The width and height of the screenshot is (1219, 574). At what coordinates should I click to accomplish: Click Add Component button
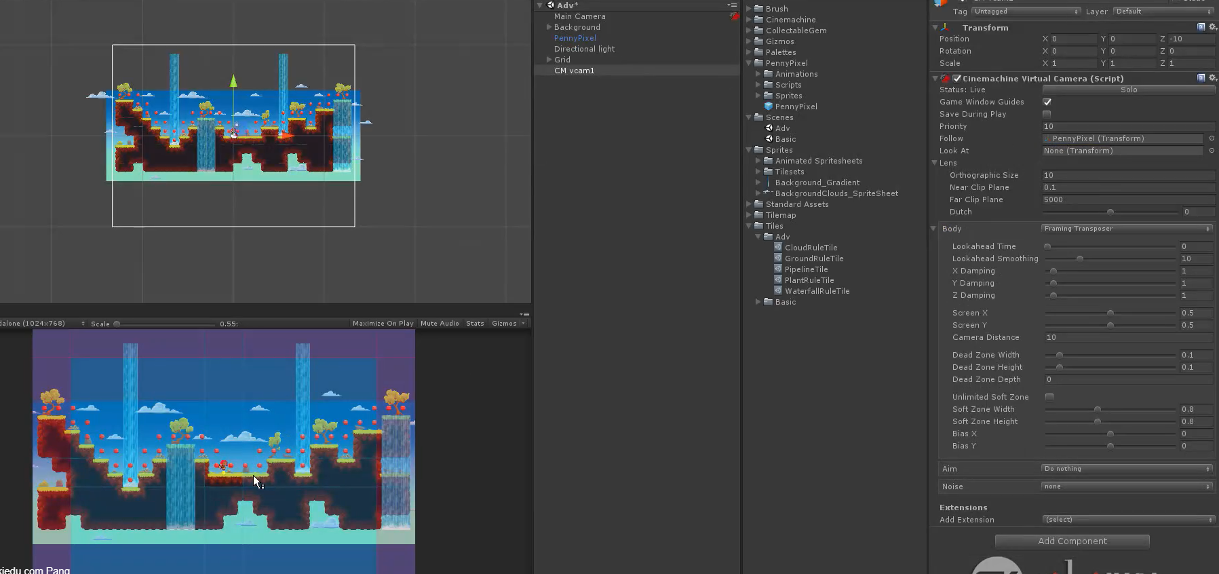coord(1072,541)
